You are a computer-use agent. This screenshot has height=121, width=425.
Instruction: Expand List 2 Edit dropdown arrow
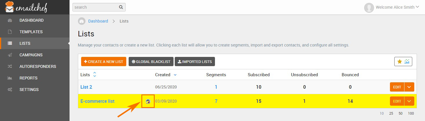click(409, 87)
